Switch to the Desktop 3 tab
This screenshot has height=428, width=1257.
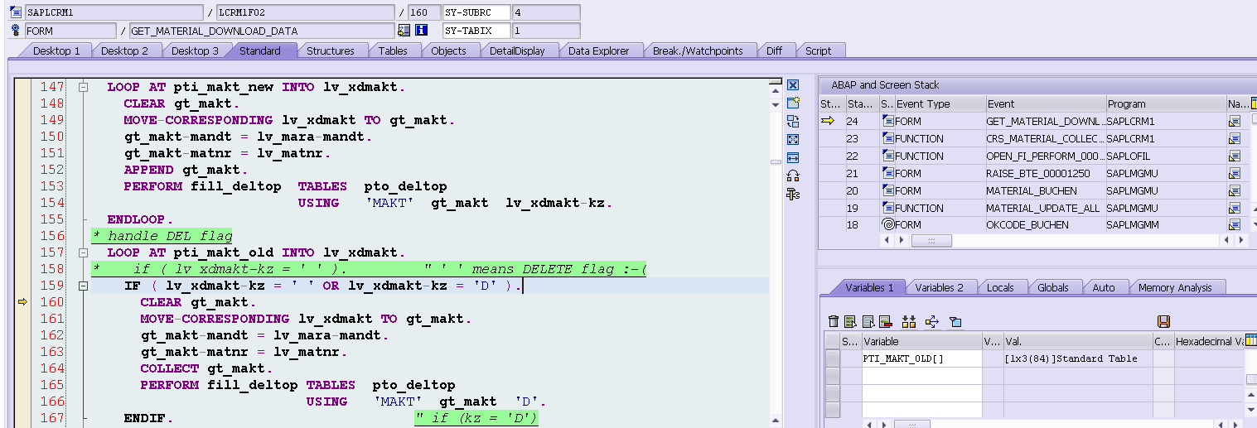point(195,50)
